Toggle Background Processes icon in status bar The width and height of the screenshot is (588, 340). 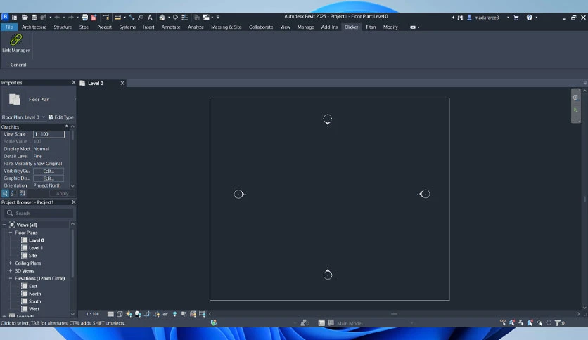click(549, 322)
